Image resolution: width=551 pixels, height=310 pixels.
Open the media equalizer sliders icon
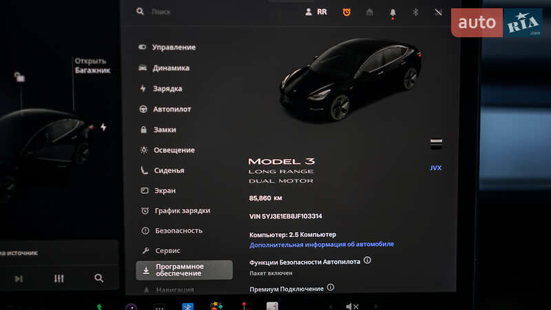coord(59,278)
